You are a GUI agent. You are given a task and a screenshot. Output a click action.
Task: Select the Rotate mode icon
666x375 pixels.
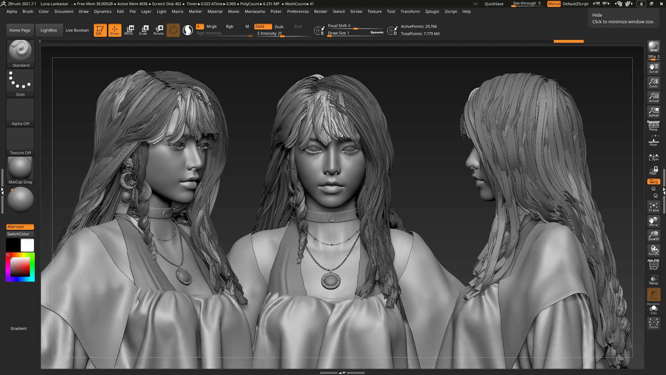[159, 30]
